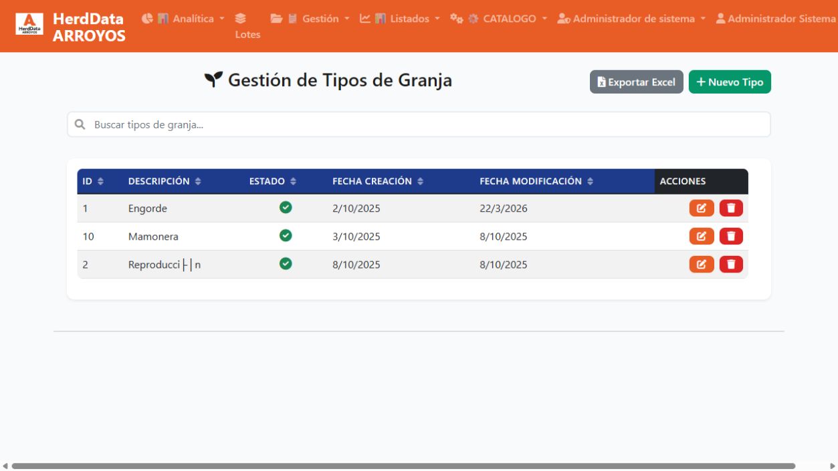
Task: Click trash icon in the last row
Action: pyautogui.click(x=731, y=264)
